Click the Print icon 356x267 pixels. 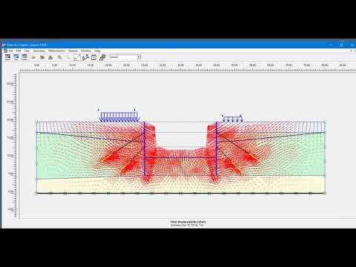[x=50, y=57]
